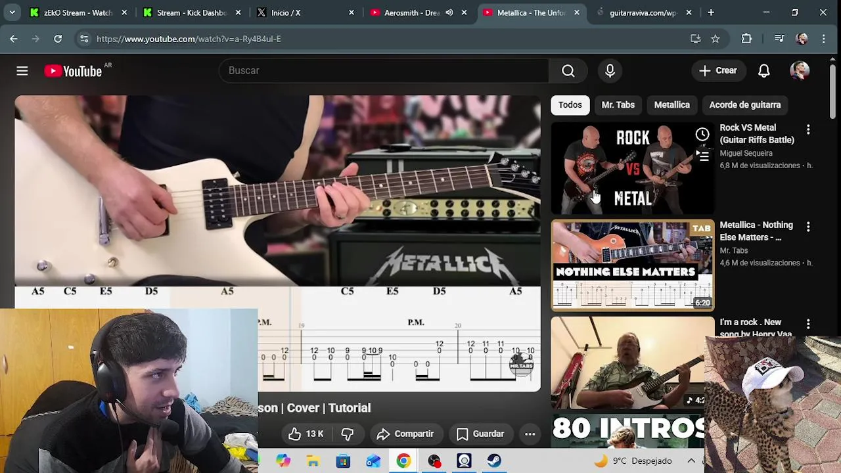Open Chrome three-dot menu

[x=824, y=39]
